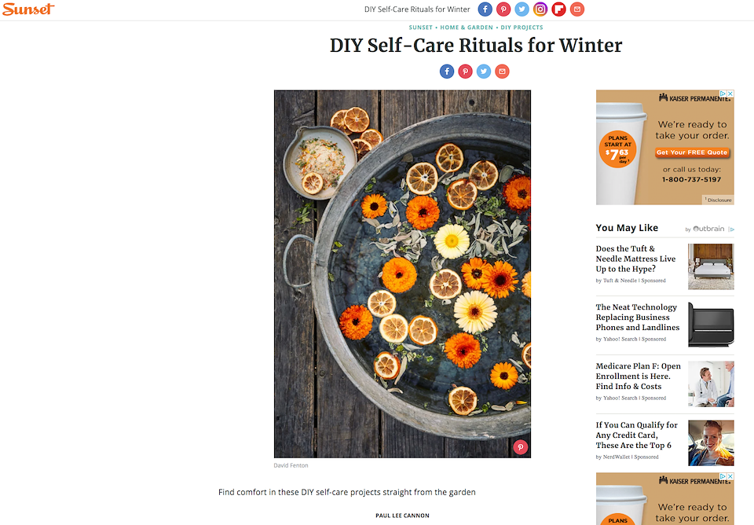Click Facebook share icon below the title
The image size is (754, 525).
point(447,72)
